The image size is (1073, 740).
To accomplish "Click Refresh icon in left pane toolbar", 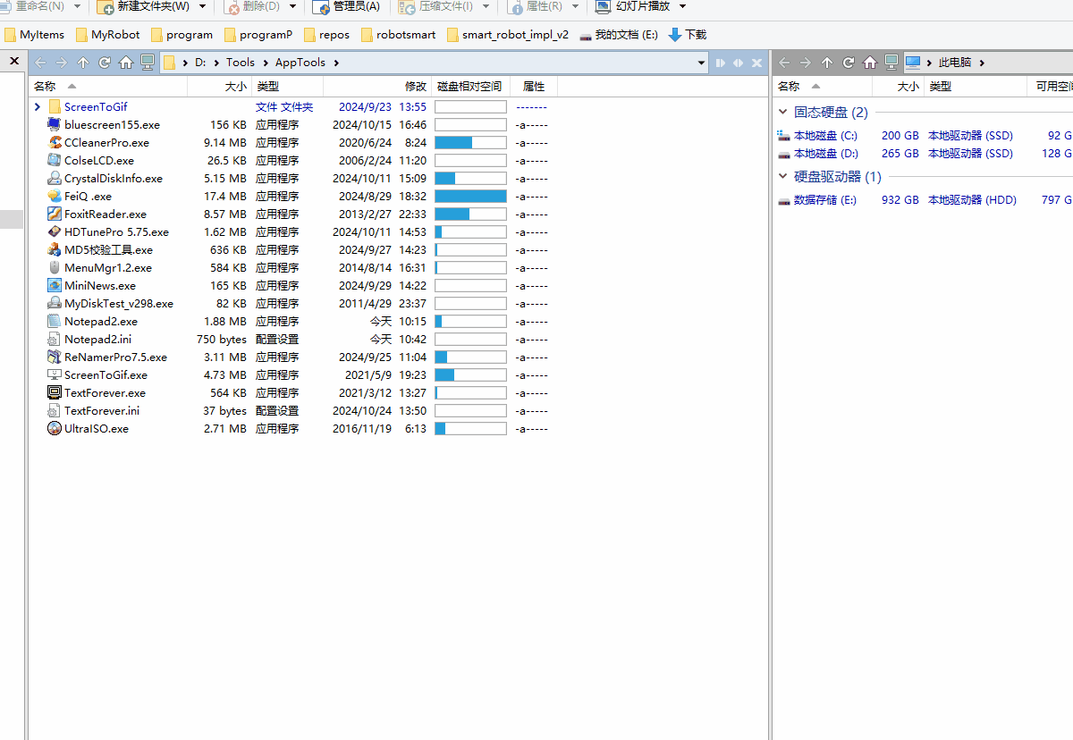I will pos(105,63).
